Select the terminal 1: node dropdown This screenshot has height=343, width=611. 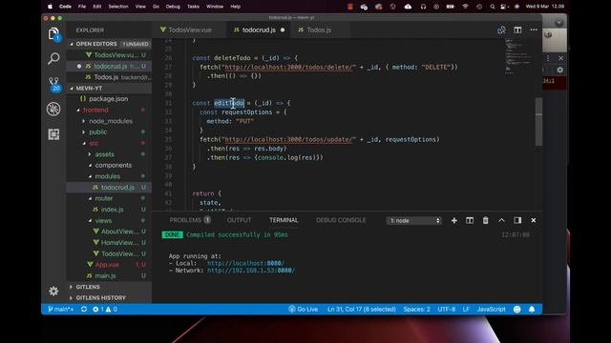(x=413, y=220)
